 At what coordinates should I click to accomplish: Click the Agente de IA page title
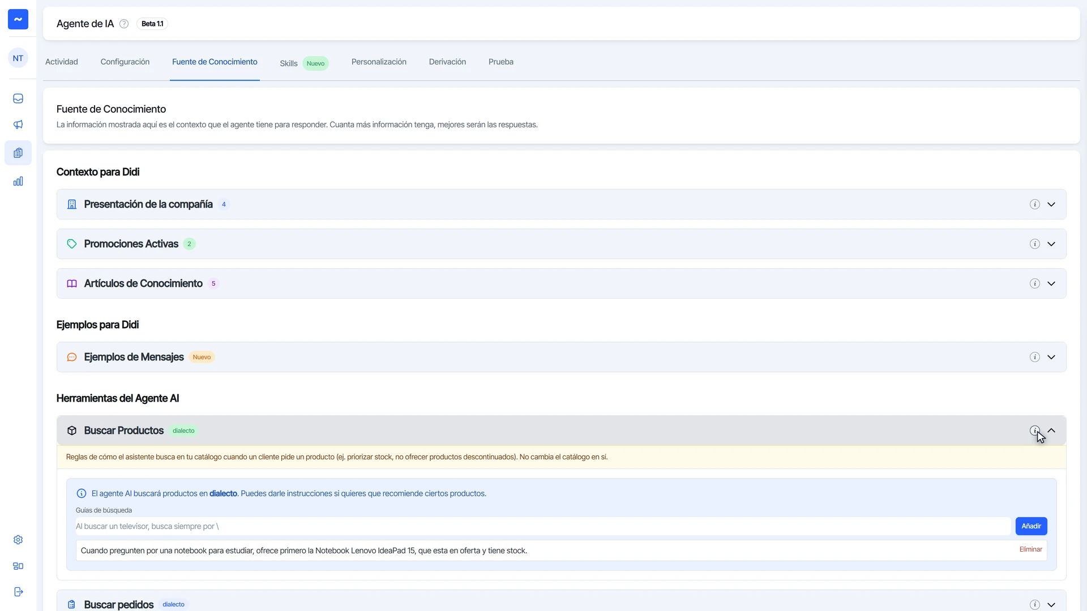click(85, 24)
